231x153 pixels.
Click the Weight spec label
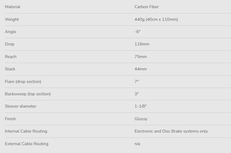coord(12,19)
